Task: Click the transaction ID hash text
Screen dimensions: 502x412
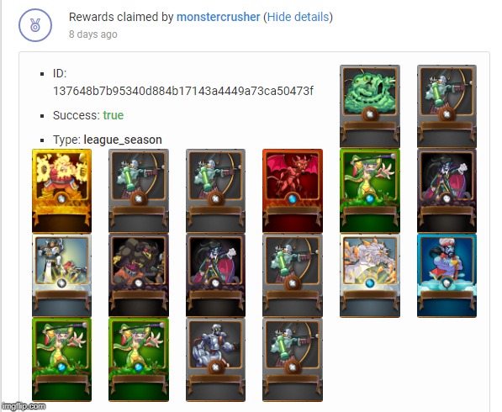Action: [183, 92]
